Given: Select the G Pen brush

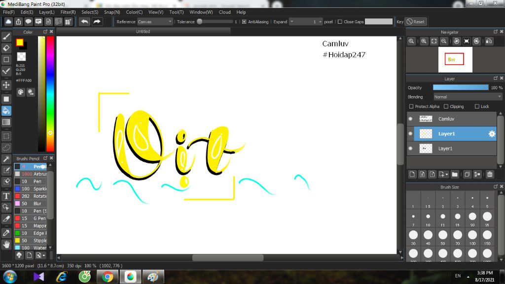Looking at the screenshot, I should (31, 218).
